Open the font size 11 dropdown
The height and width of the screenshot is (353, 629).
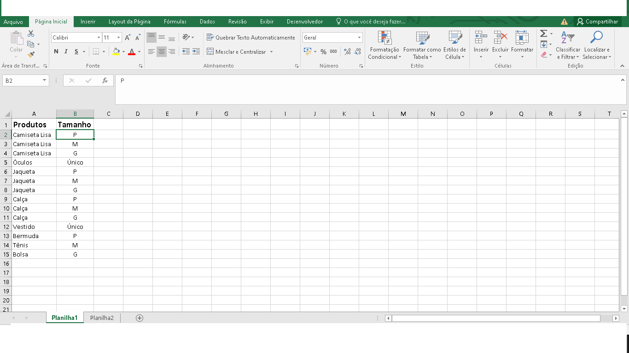coord(118,38)
